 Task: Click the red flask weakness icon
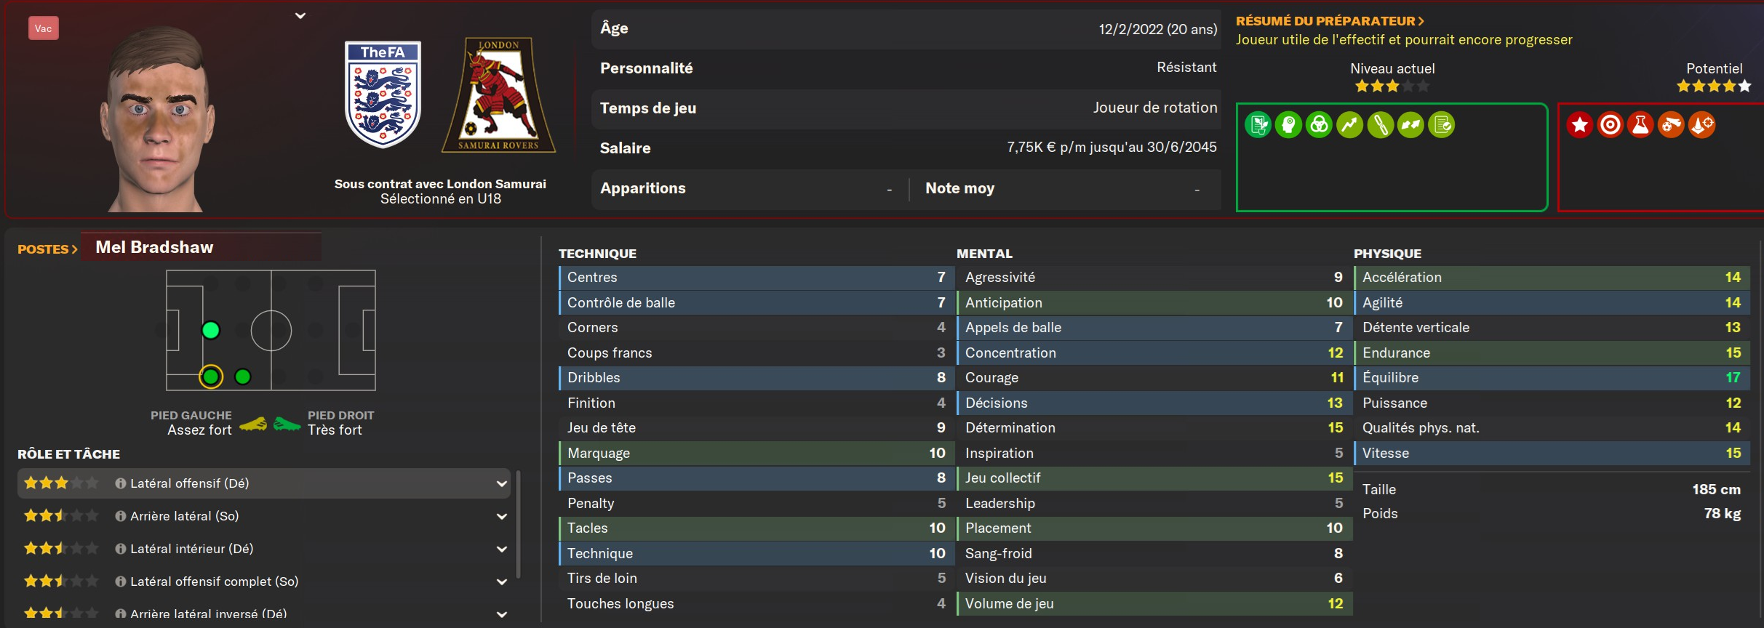[1640, 125]
